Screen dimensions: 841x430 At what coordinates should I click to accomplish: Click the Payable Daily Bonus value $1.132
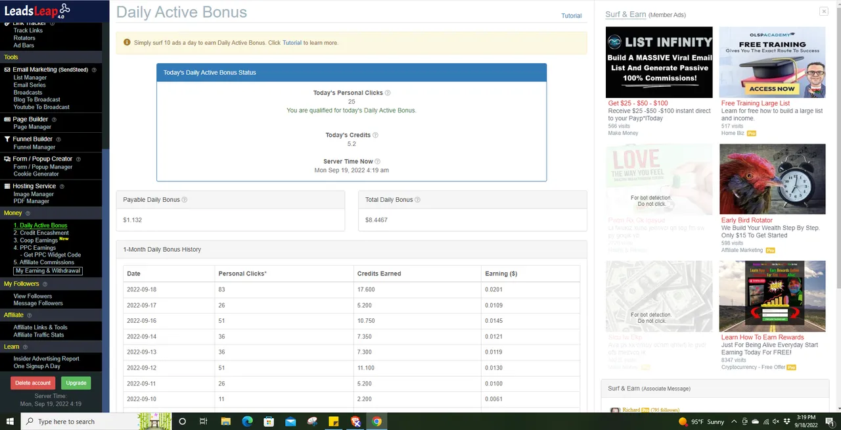(132, 220)
